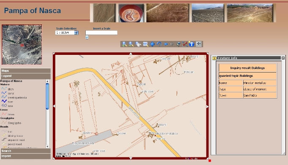This screenshot has height=165, width=288.
Task: Select the zoom in tool
Action: [125, 44]
